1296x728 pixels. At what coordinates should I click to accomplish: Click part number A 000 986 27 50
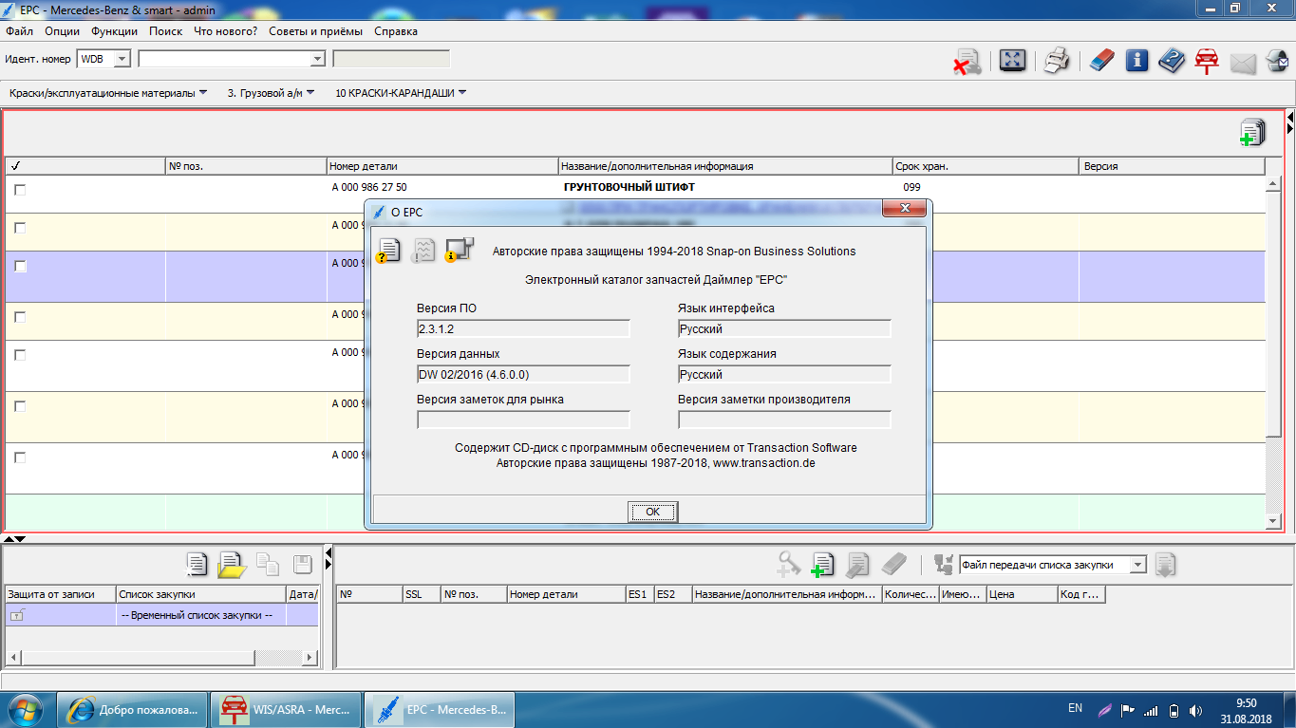tap(369, 187)
